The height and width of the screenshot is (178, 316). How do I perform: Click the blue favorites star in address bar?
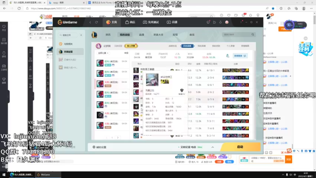[x=273, y=8]
